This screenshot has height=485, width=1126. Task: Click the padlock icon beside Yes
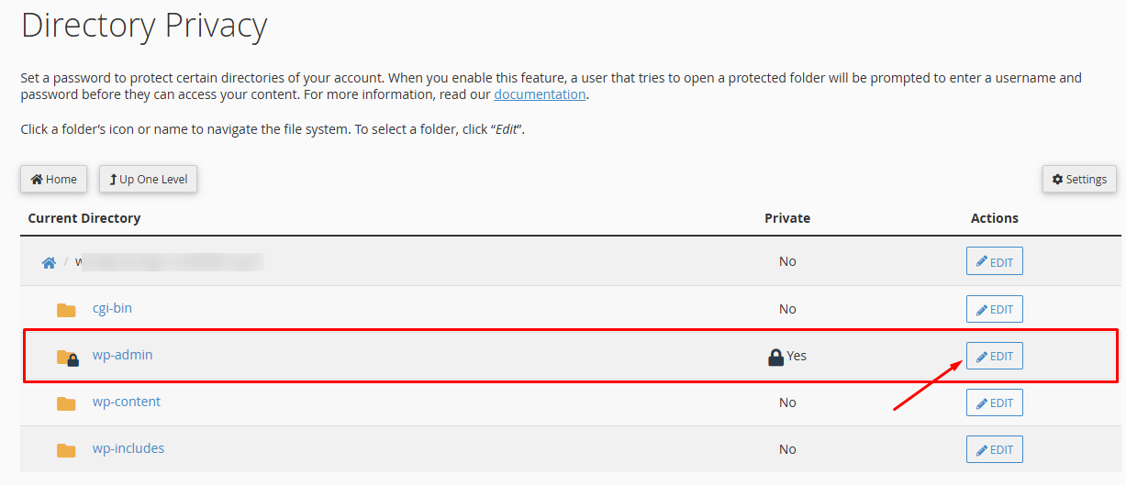775,356
